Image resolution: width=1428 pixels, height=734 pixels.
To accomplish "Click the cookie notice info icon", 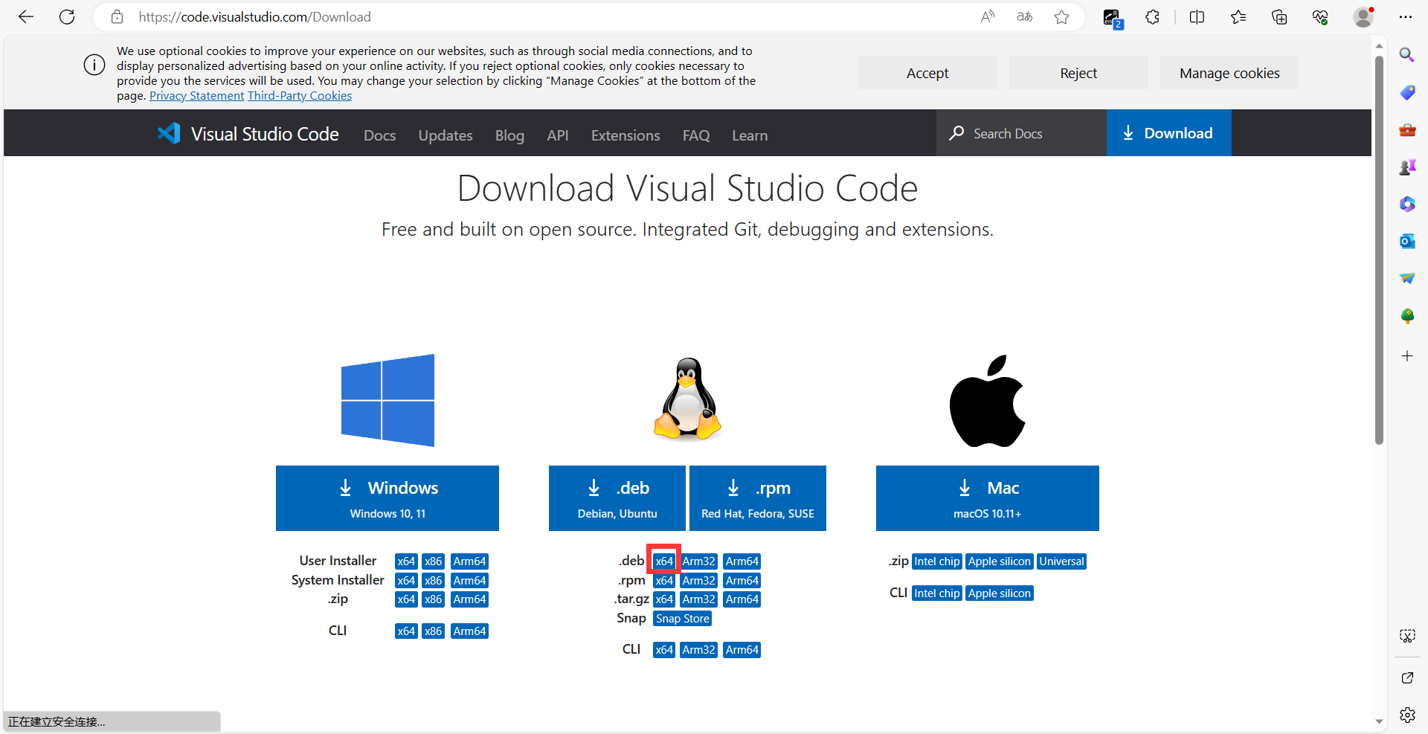I will (94, 65).
